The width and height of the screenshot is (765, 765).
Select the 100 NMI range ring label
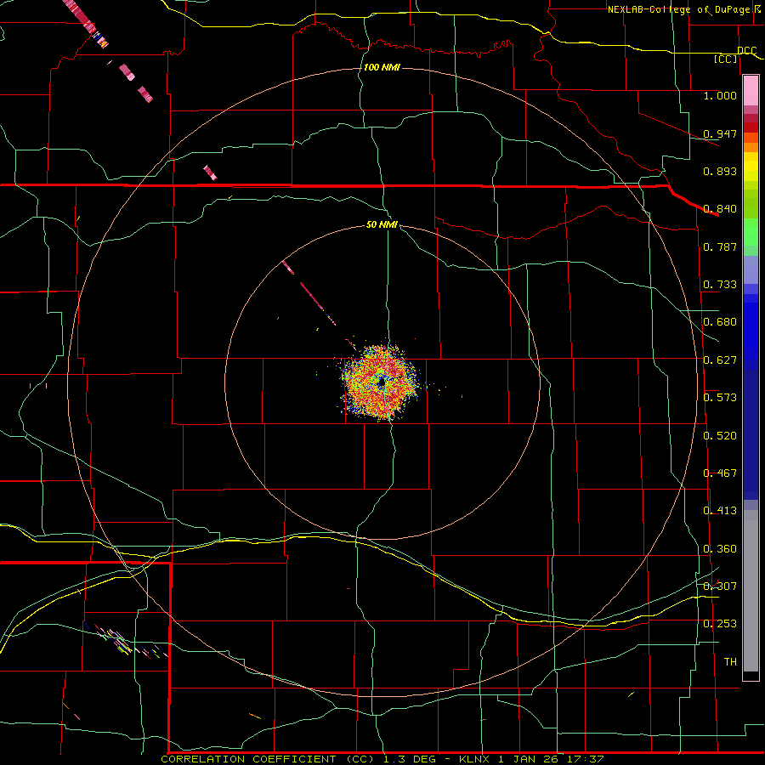click(382, 67)
